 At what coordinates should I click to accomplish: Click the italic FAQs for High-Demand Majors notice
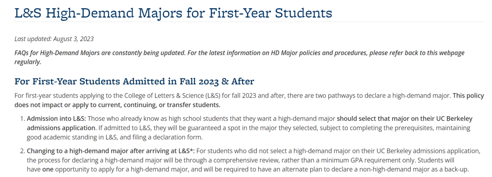click(x=240, y=57)
